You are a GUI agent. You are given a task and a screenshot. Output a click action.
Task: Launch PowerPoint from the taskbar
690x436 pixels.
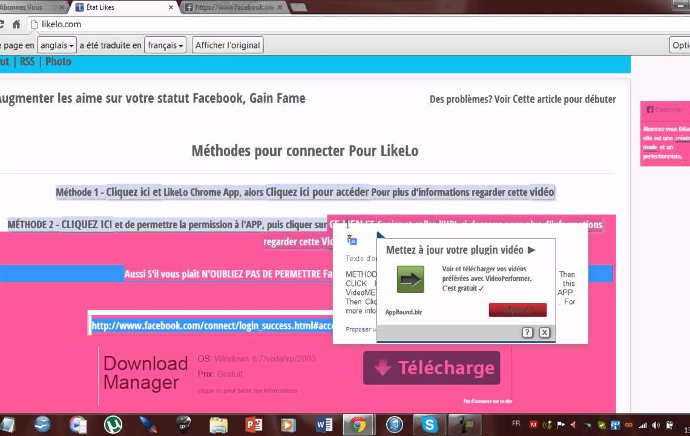click(x=254, y=424)
